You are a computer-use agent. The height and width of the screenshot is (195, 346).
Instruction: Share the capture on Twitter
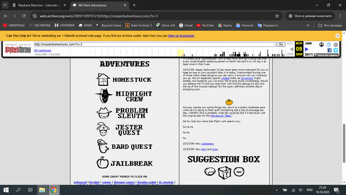(x=336, y=50)
